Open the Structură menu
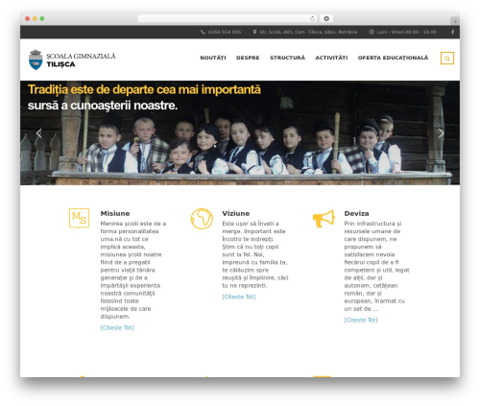480x406 pixels. tap(287, 58)
